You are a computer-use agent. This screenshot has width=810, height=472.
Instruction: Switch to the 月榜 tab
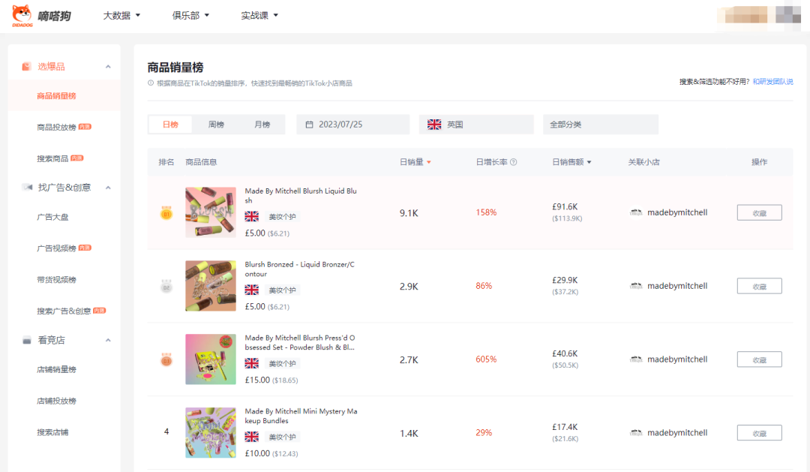tap(262, 125)
